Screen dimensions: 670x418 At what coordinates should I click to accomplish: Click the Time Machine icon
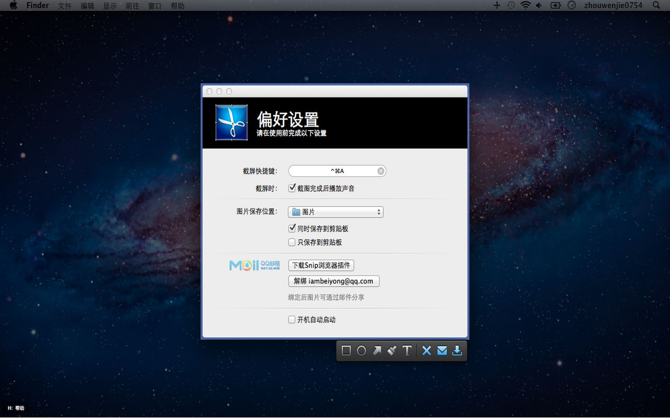click(x=511, y=5)
